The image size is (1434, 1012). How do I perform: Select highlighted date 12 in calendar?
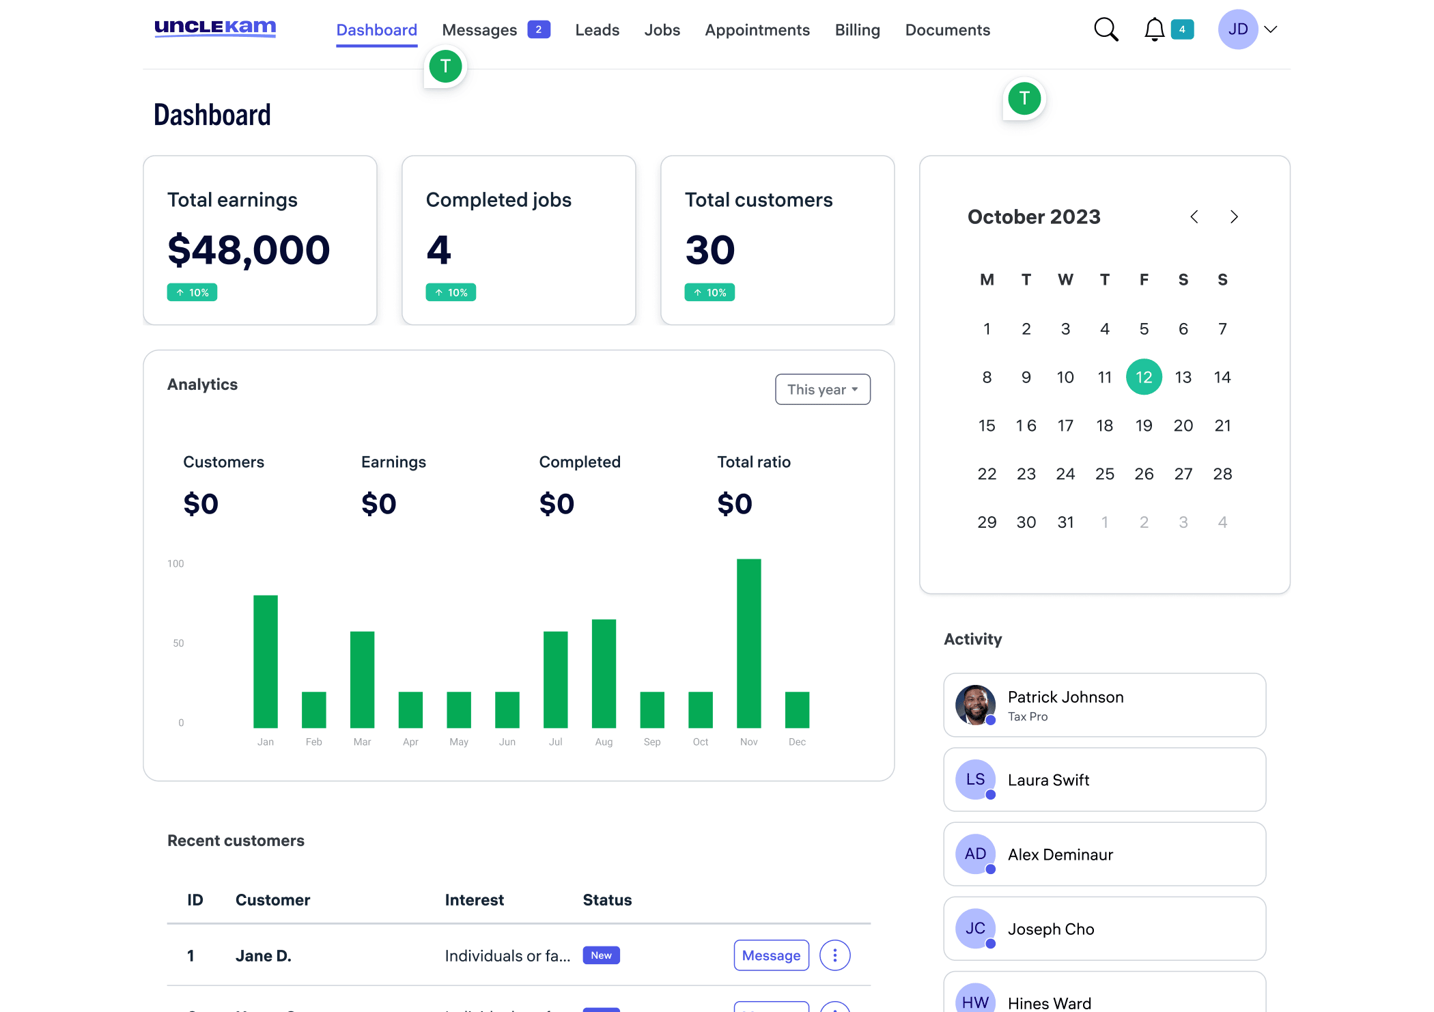pyautogui.click(x=1144, y=377)
